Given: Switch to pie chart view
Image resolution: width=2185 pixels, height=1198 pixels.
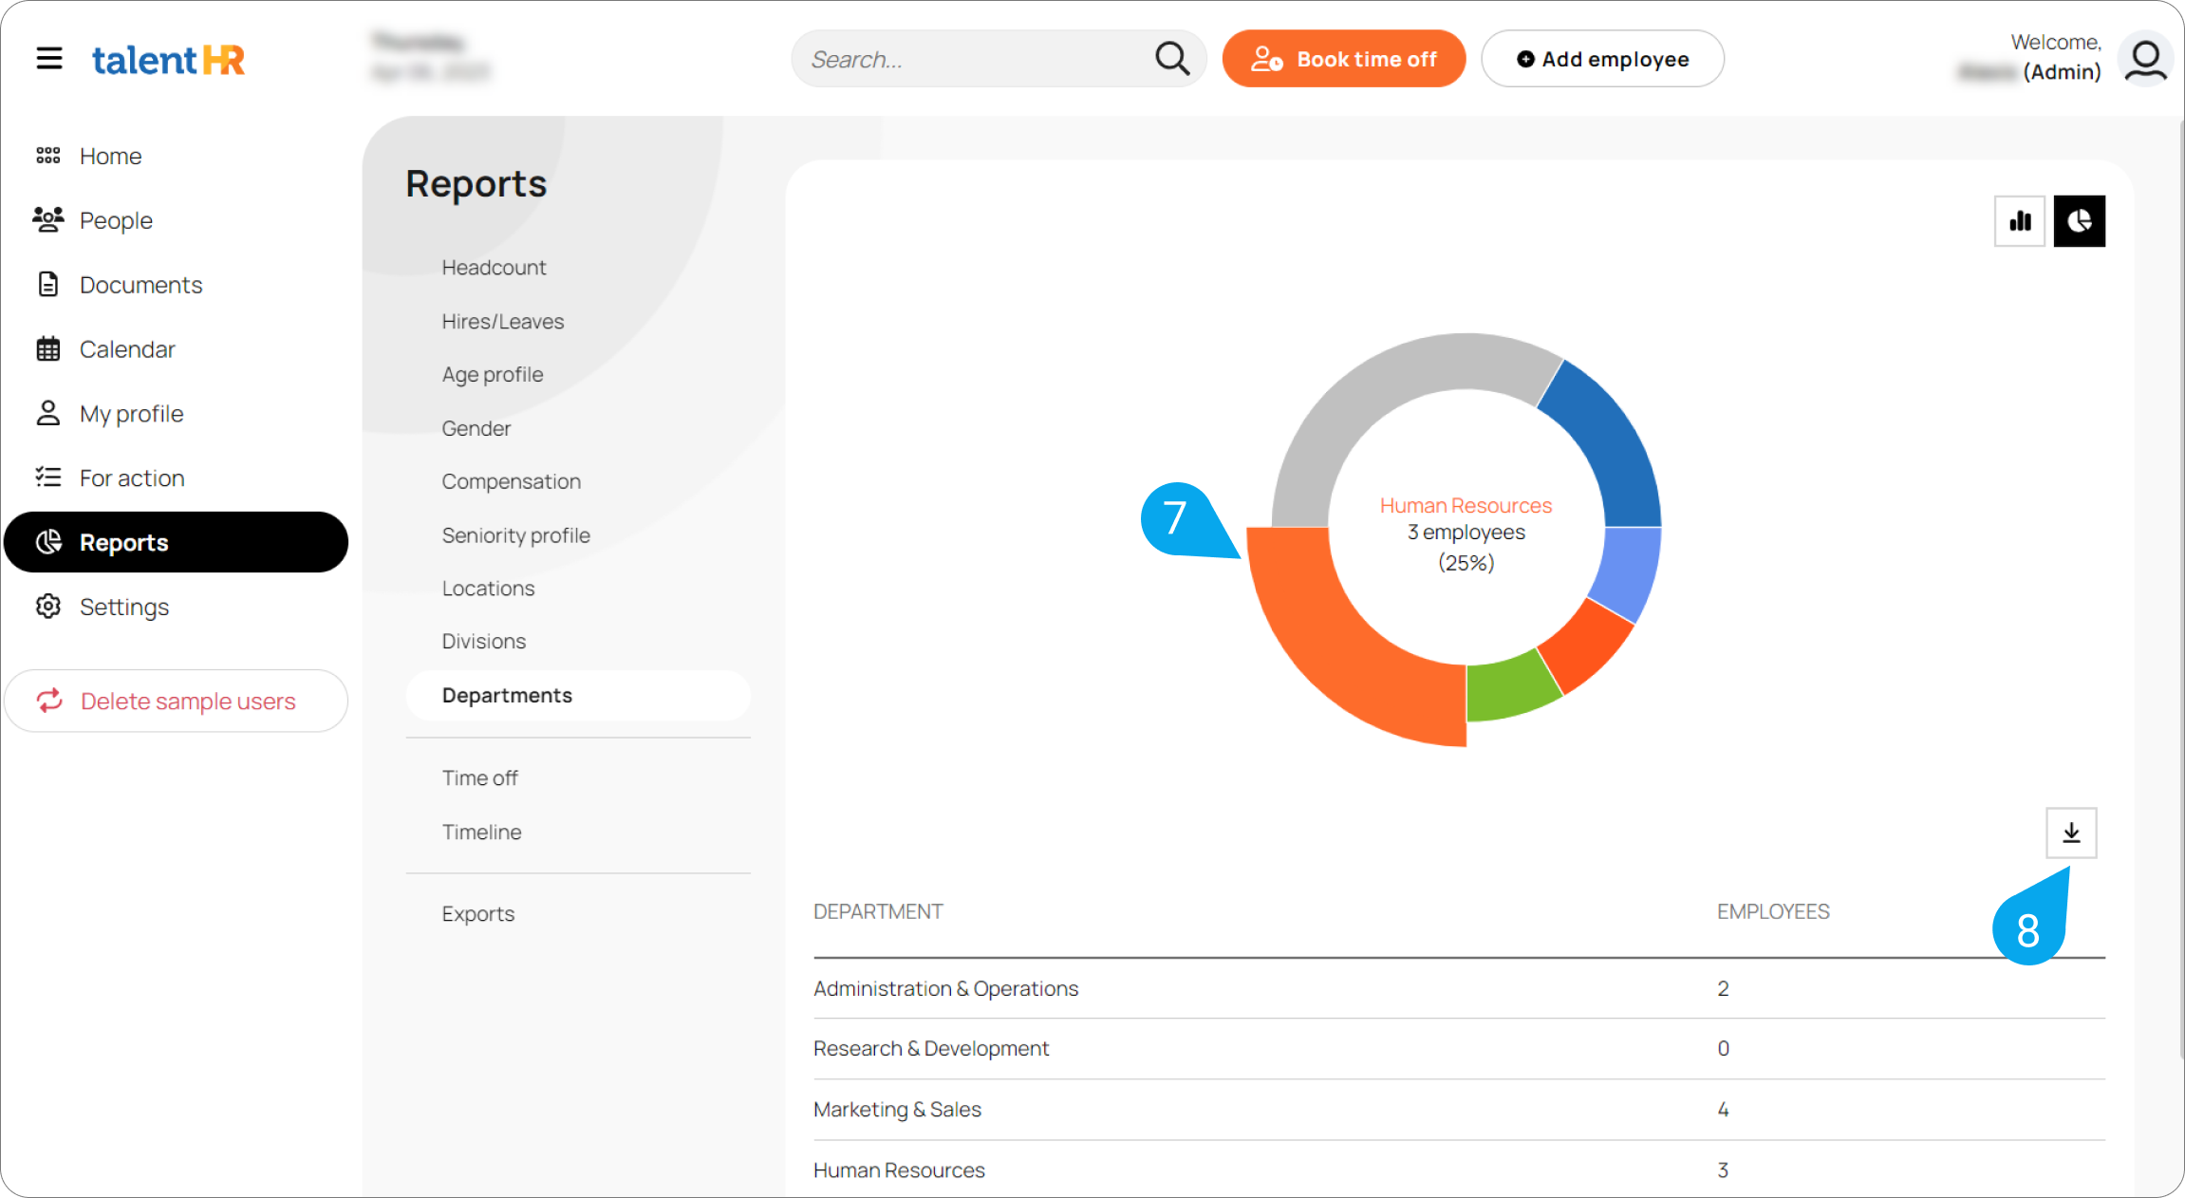Looking at the screenshot, I should [x=2080, y=221].
